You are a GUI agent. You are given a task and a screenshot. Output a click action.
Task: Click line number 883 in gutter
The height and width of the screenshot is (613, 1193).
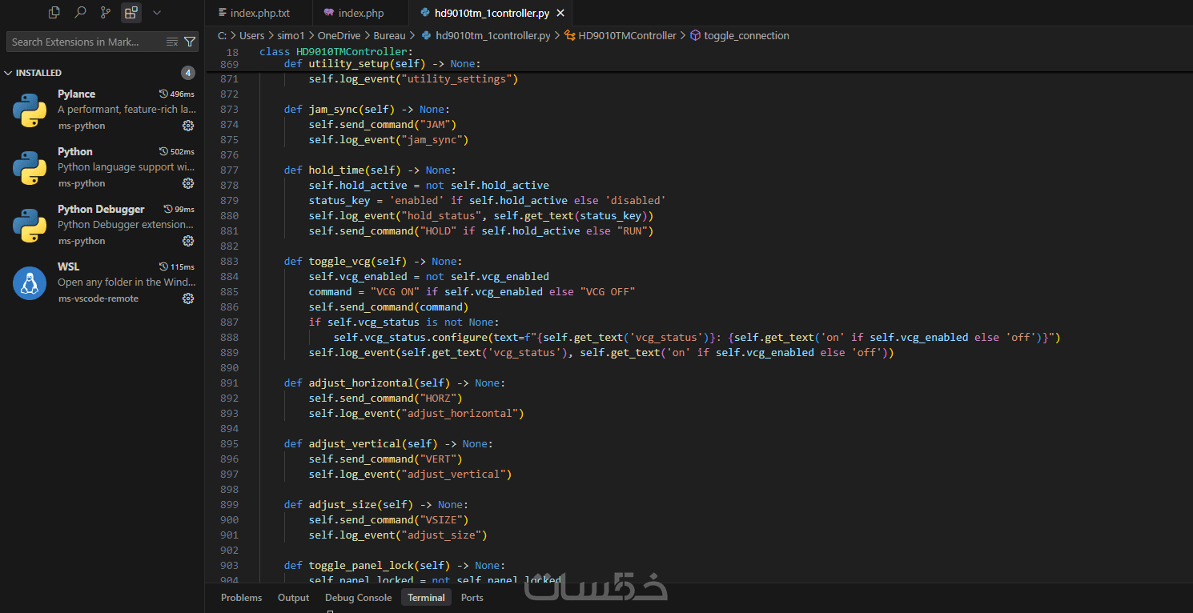click(x=229, y=262)
